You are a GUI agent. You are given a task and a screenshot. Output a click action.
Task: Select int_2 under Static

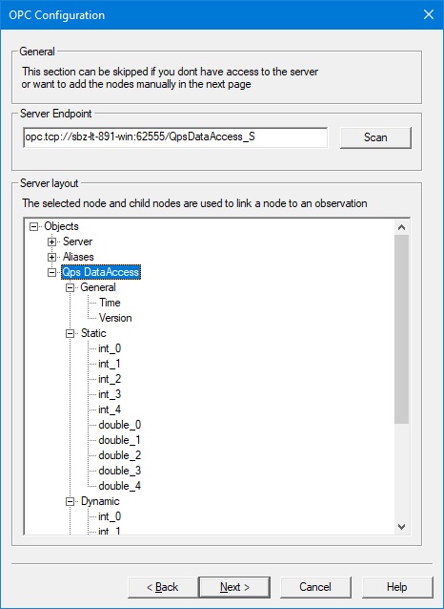coord(110,379)
